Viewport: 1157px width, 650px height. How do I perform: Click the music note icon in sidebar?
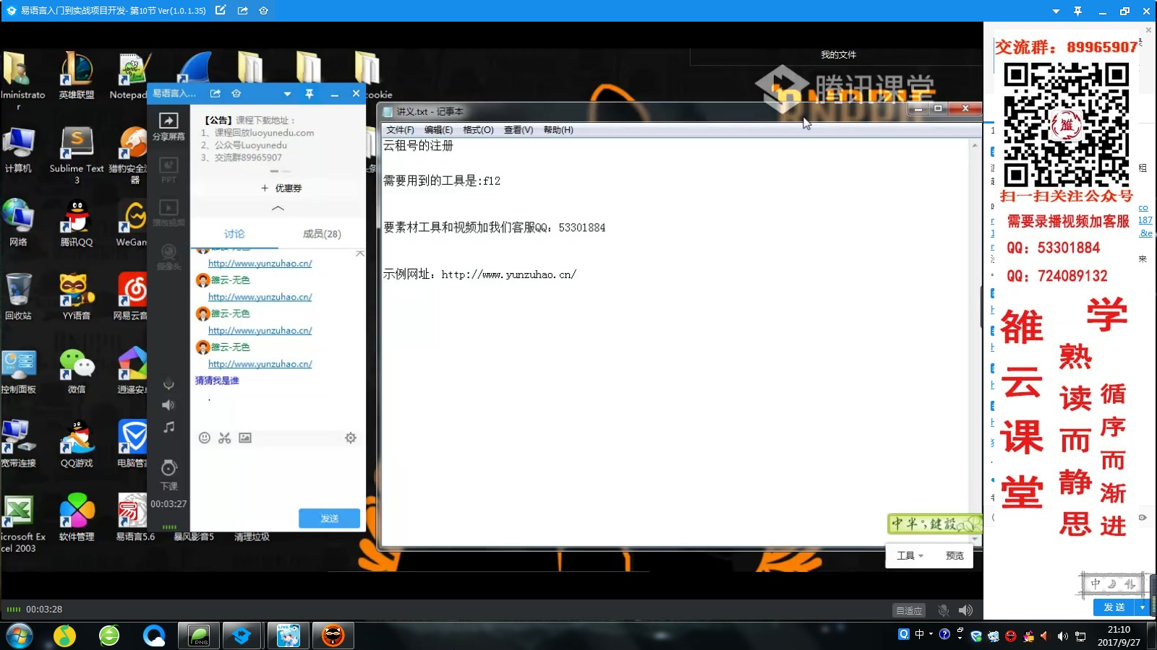(x=168, y=428)
